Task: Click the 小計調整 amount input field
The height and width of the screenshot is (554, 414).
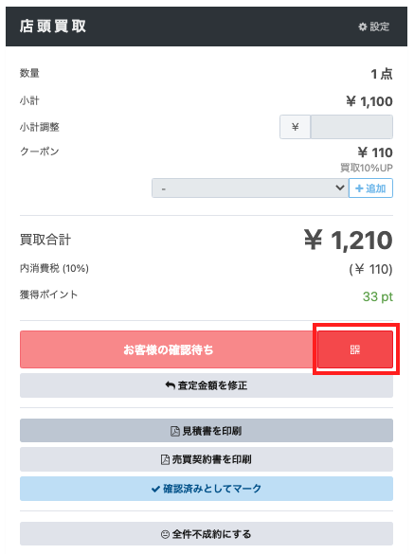Action: 351,127
